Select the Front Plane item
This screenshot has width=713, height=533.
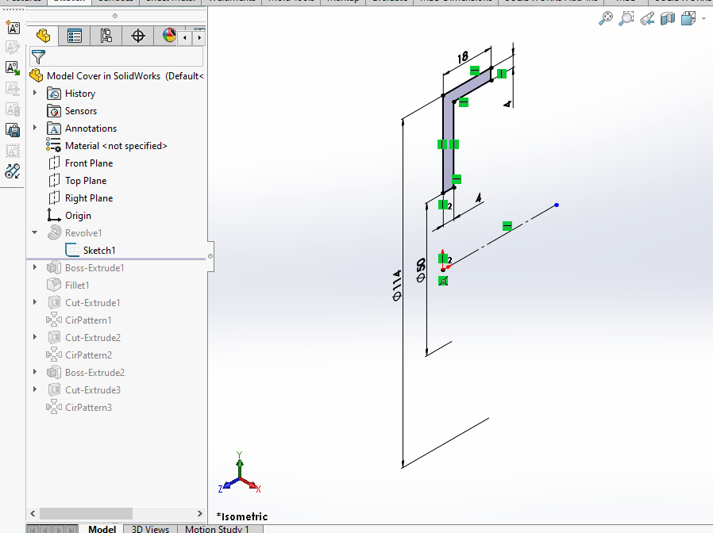coord(88,163)
